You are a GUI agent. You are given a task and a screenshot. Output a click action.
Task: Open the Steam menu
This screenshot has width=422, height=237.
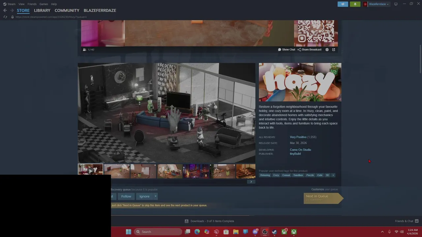(9, 4)
